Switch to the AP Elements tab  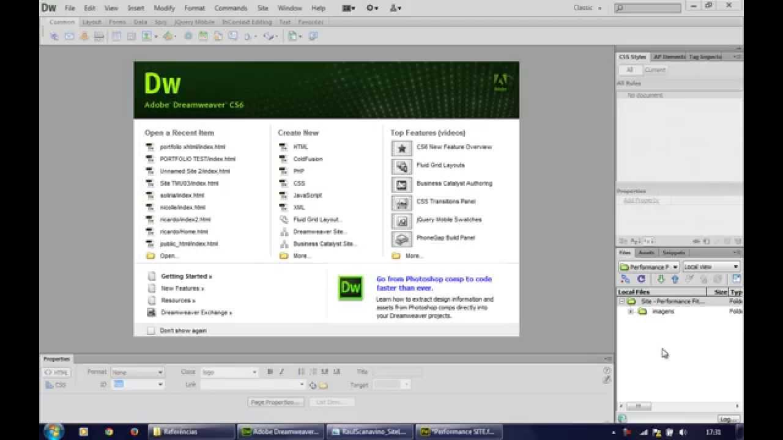point(669,57)
